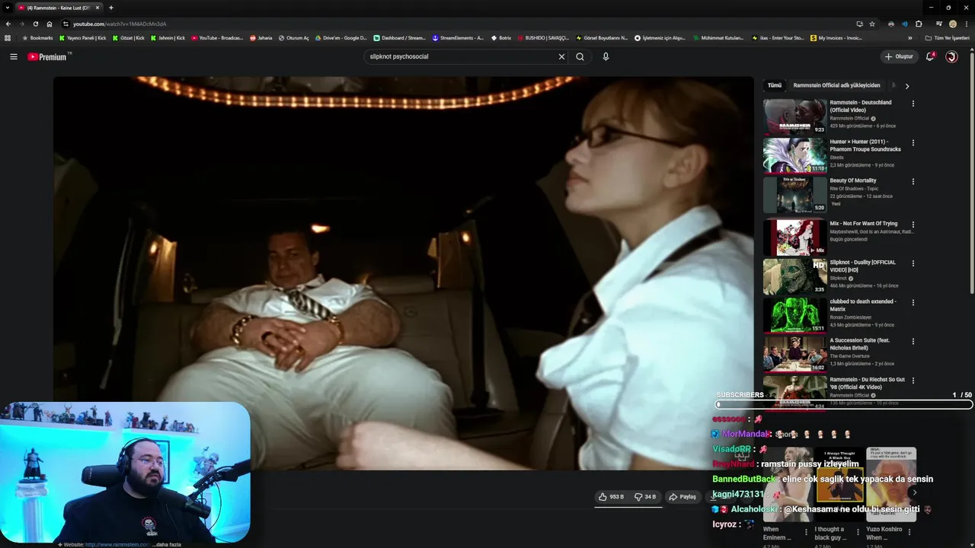Screen dimensions: 975x548
Task: Go back in browser history
Action: (8, 24)
